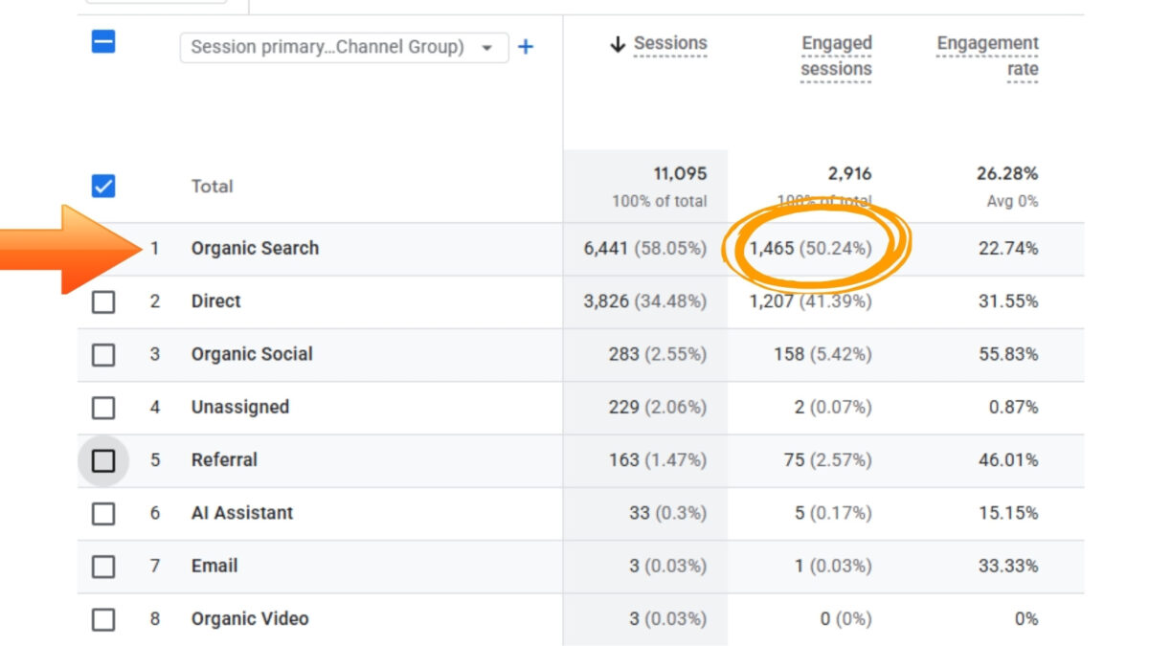Image resolution: width=1149 pixels, height=646 pixels.
Task: Click Referral sessions 163 (1.47%)
Action: tap(658, 460)
